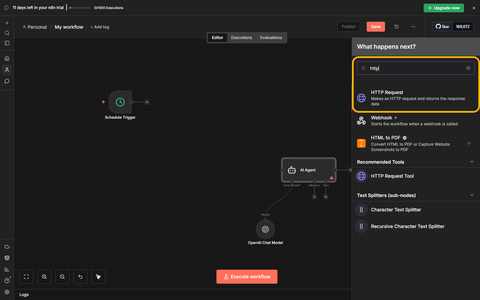The width and height of the screenshot is (480, 300).
Task: Add a Memory sub-node plus to AI Agent
Action: (314, 197)
